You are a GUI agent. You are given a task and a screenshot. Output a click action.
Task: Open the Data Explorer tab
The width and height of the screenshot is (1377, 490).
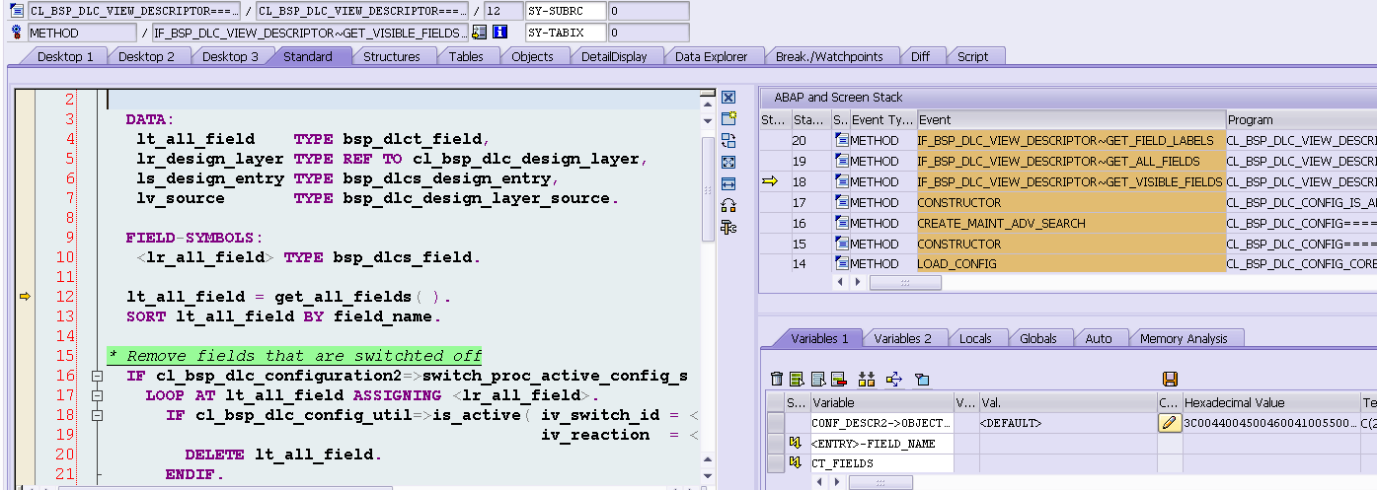[711, 56]
